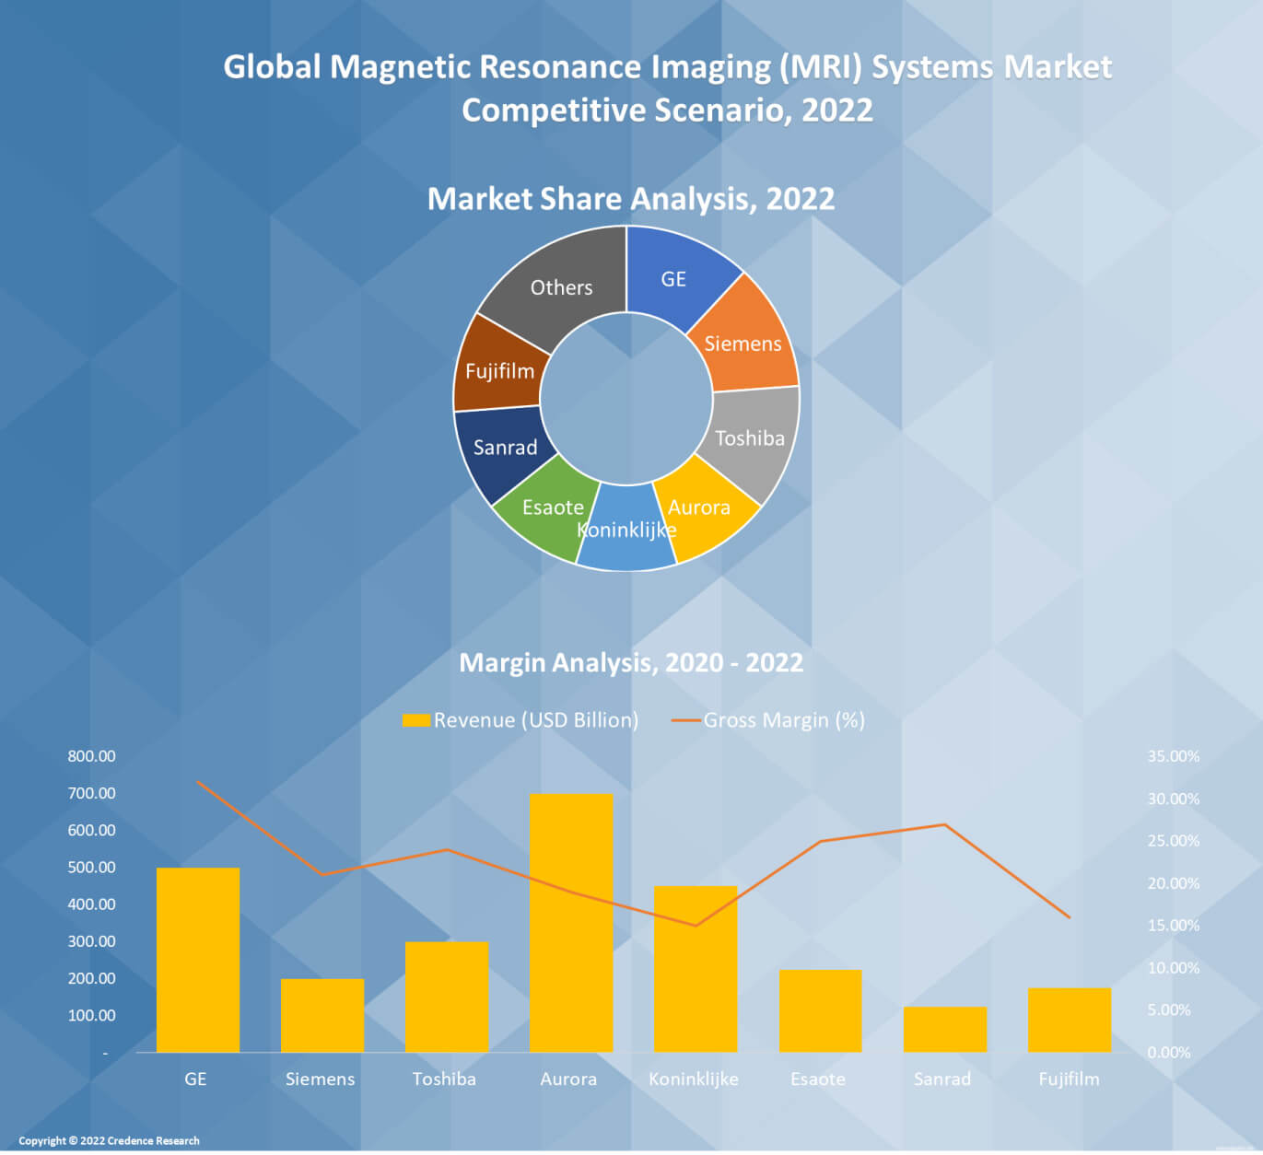The height and width of the screenshot is (1155, 1263).
Task: Select the navy Sanrad donut segment
Action: 505,448
